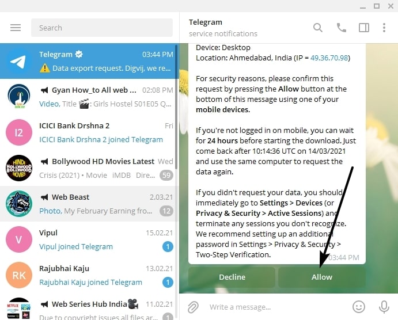Click the Telegram chat header title
The width and height of the screenshot is (398, 320).
(x=206, y=22)
